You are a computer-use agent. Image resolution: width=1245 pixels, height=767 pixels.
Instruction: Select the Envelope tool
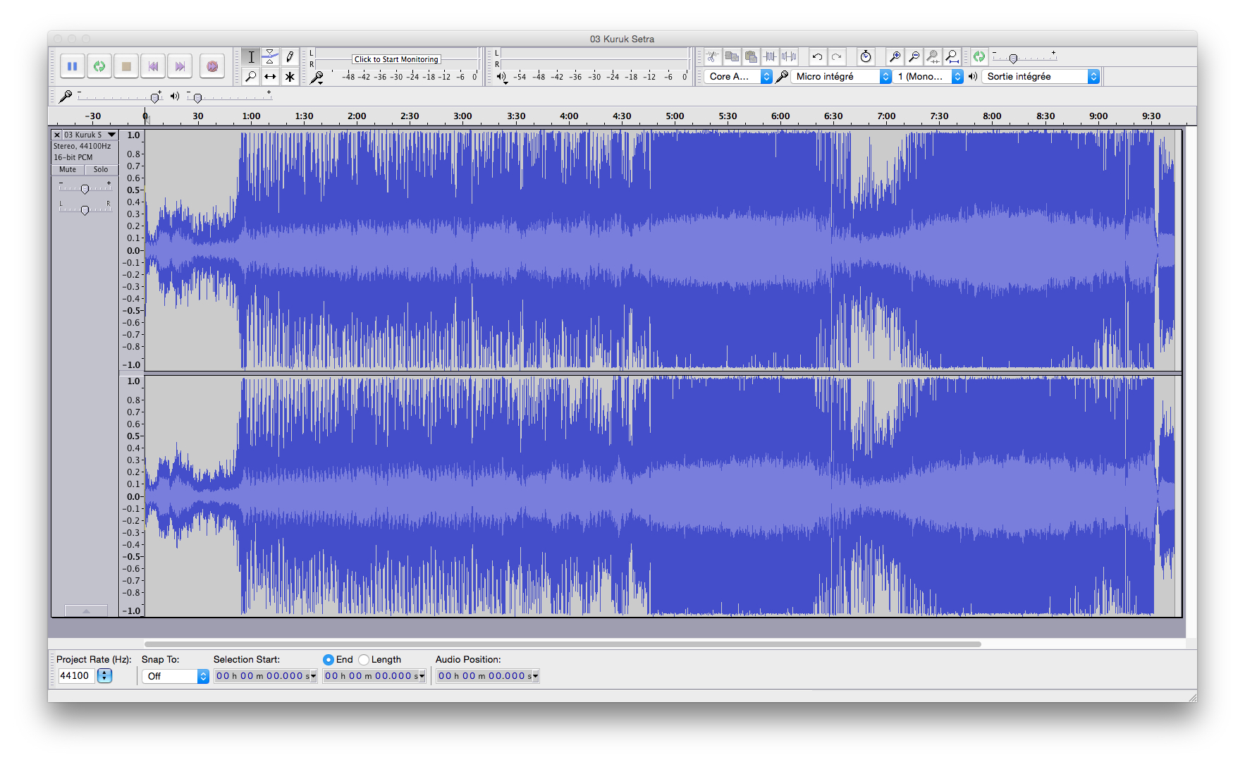(270, 56)
